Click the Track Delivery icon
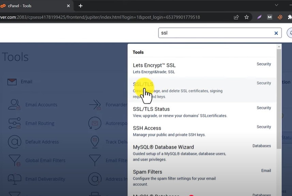This screenshot has width=292, height=196. tap(95, 142)
